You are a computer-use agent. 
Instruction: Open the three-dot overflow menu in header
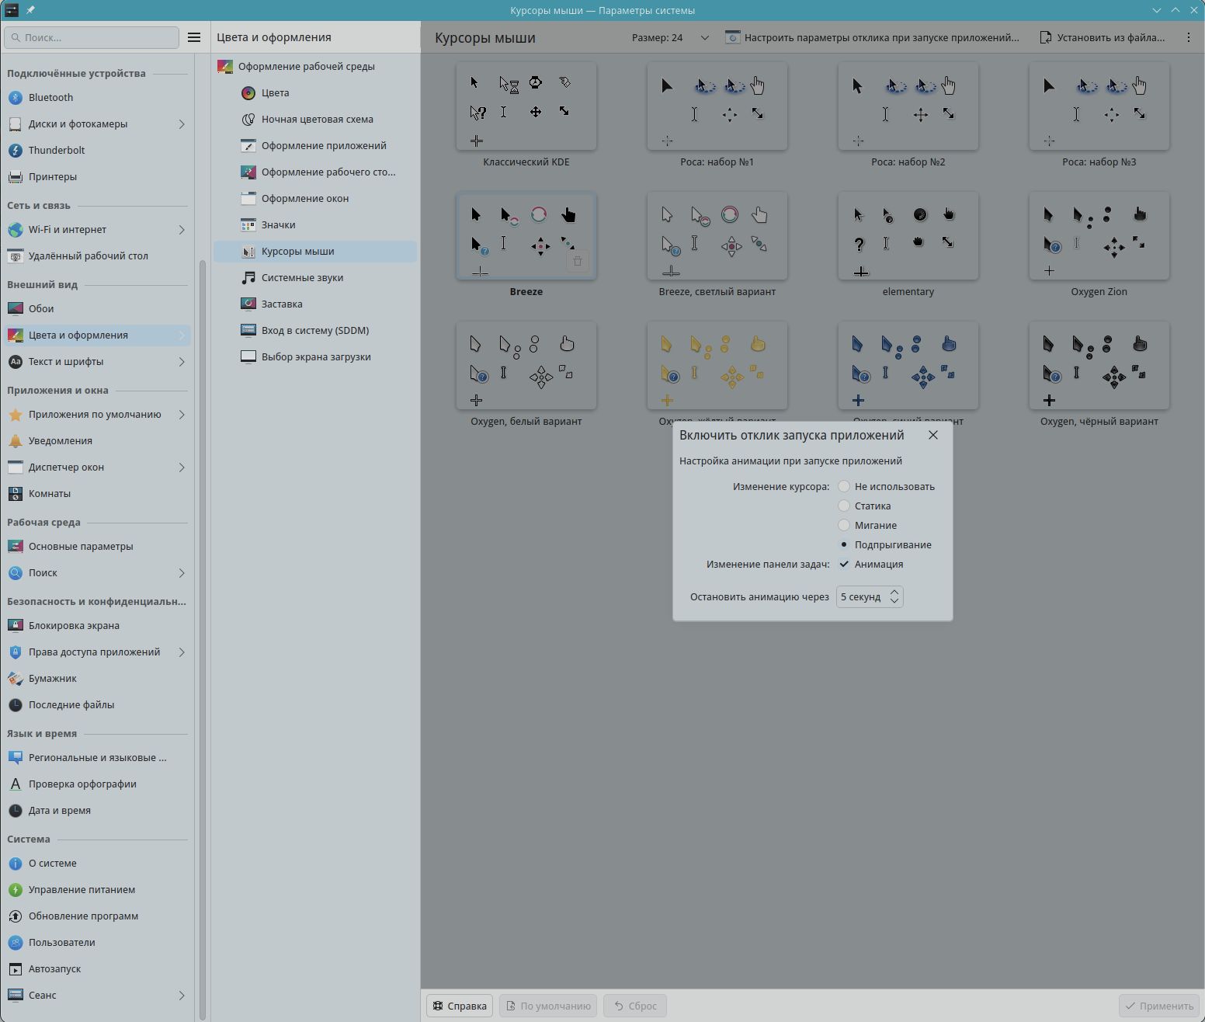click(1188, 37)
